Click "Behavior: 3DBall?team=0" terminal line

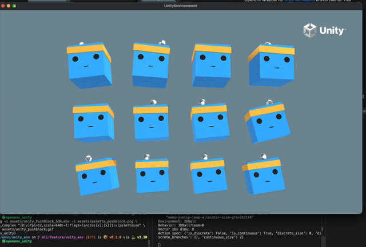tap(181, 225)
